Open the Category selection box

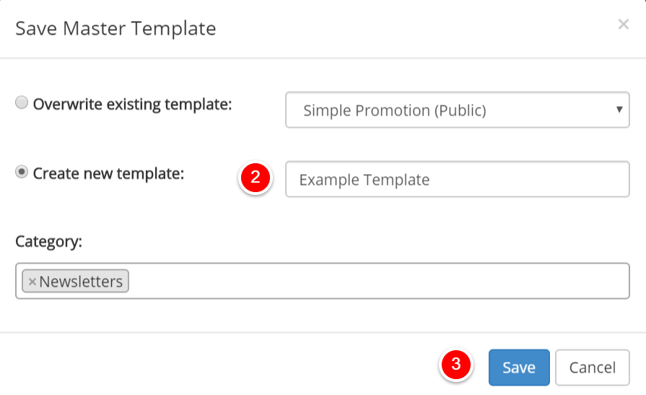point(322,281)
